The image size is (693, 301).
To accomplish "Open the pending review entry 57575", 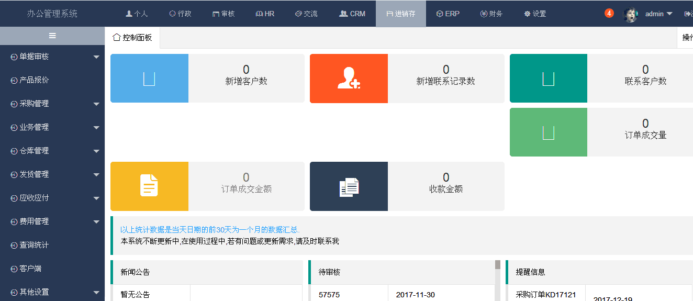I will coord(329,295).
